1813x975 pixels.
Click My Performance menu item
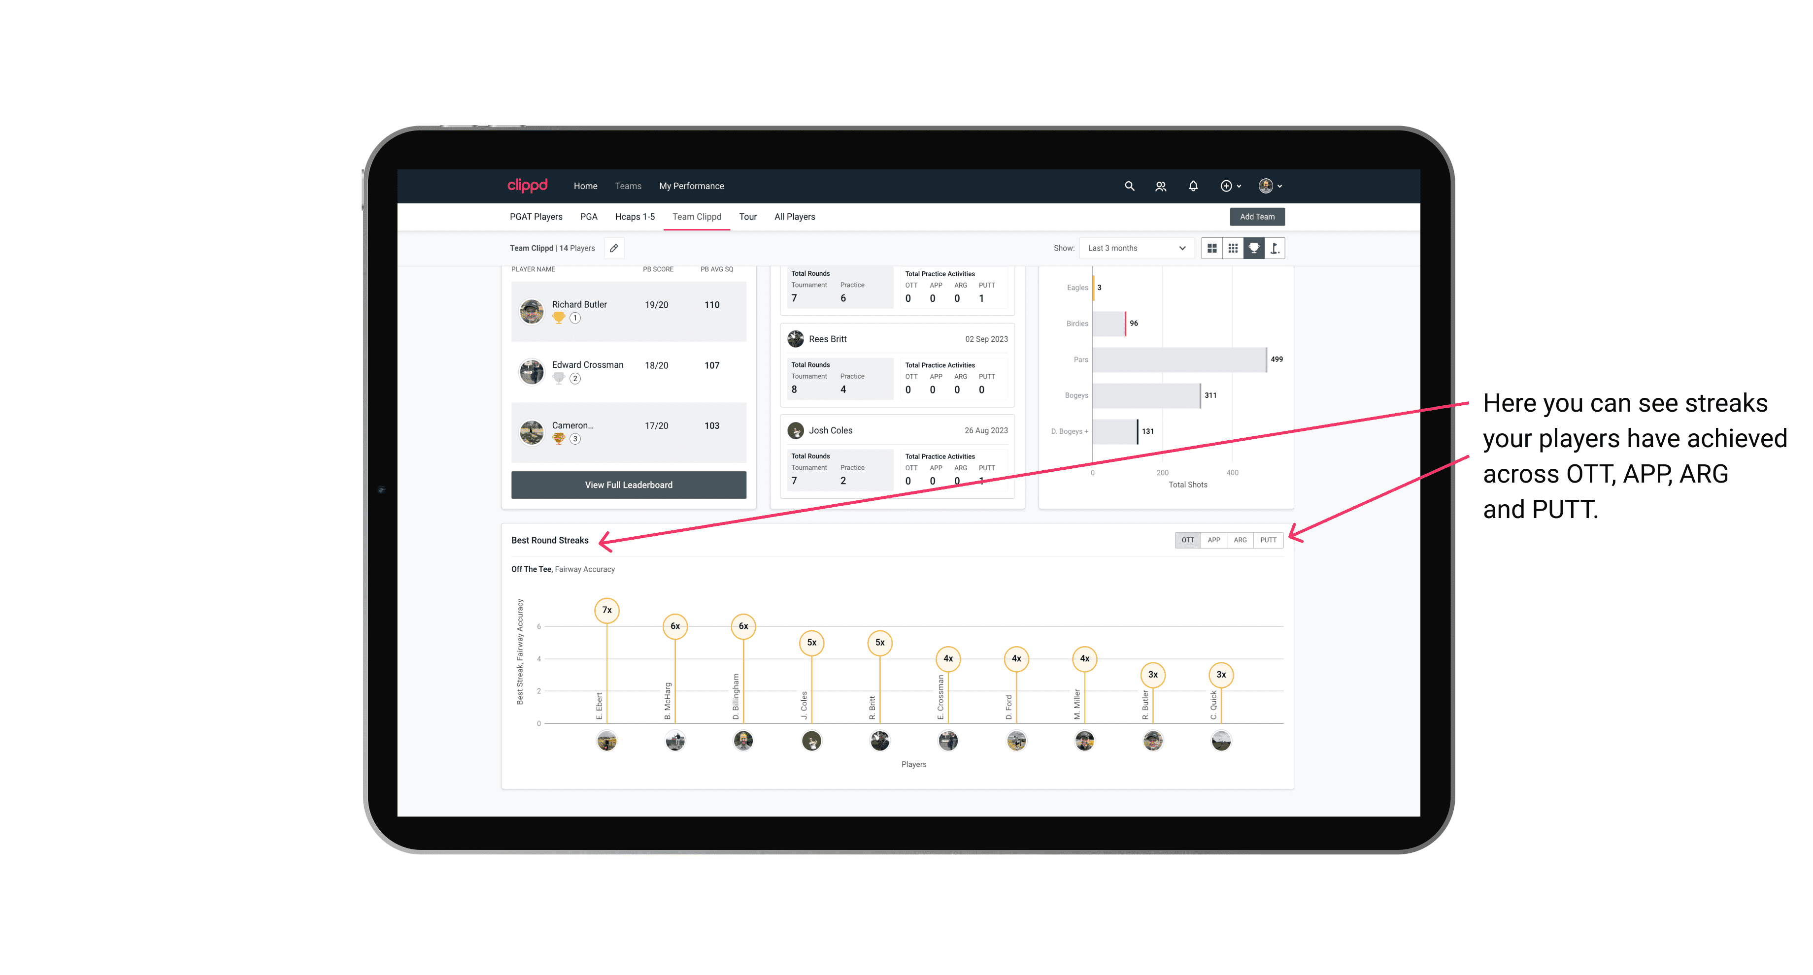pos(694,186)
